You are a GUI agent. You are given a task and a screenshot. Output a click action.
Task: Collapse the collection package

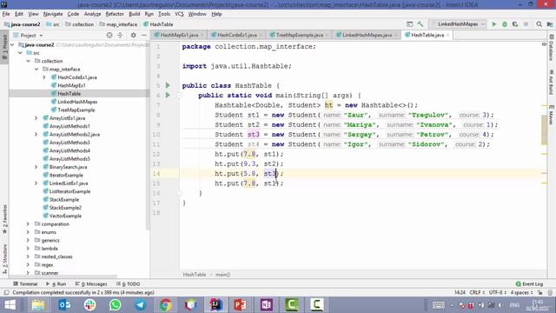pyautogui.click(x=28, y=61)
